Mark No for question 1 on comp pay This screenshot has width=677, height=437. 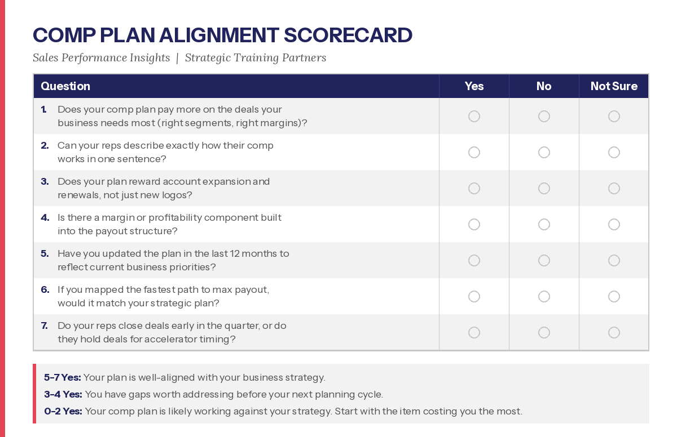click(x=544, y=116)
